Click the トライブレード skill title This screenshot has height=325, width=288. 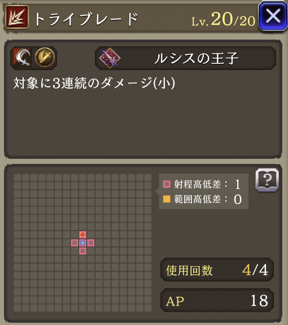click(86, 19)
